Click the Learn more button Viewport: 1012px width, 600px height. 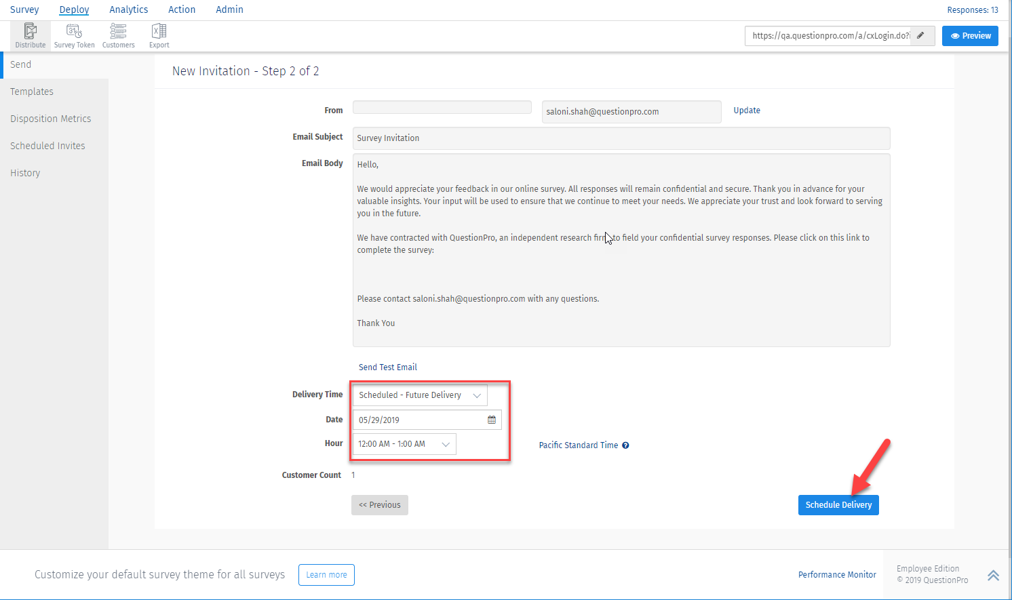tap(326, 574)
